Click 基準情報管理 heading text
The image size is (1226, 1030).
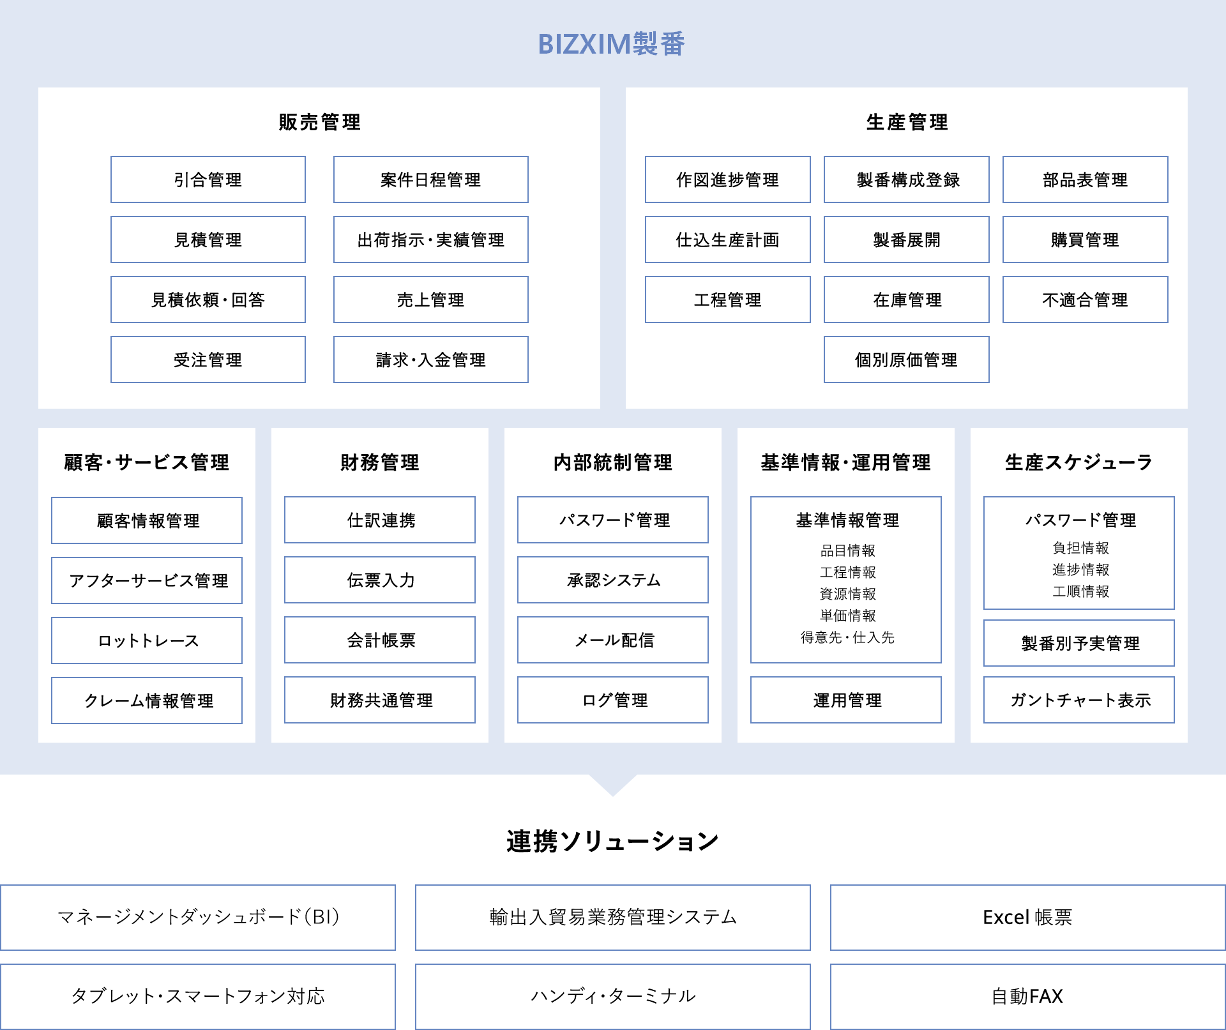click(847, 520)
